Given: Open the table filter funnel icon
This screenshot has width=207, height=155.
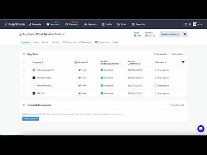Looking at the screenshot, I should (x=183, y=62).
